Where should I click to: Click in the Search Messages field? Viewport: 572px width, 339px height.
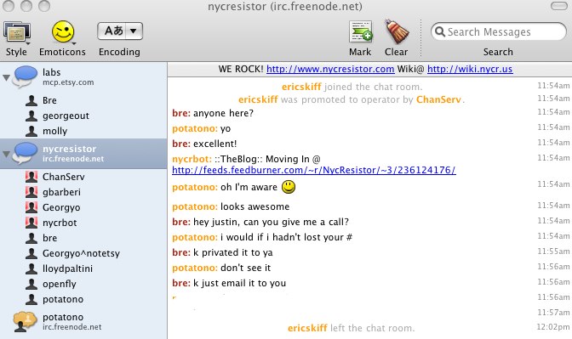click(498, 31)
